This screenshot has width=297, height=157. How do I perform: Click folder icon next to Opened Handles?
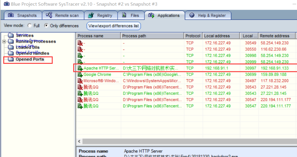point(11,53)
